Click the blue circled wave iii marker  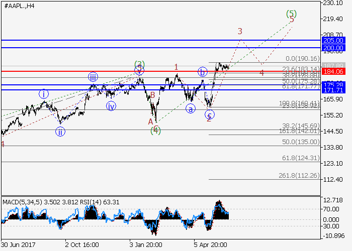pos(93,77)
